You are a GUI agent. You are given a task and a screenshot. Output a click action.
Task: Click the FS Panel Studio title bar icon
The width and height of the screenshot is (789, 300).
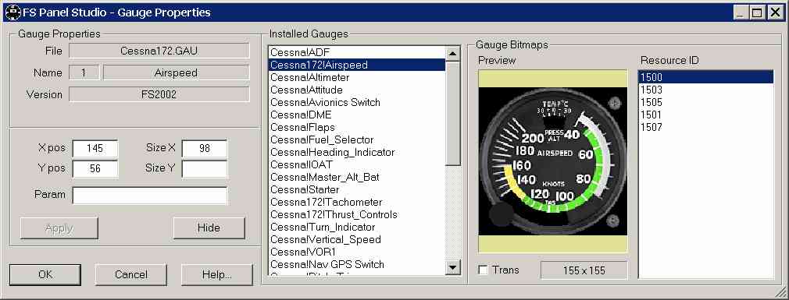pos(12,12)
